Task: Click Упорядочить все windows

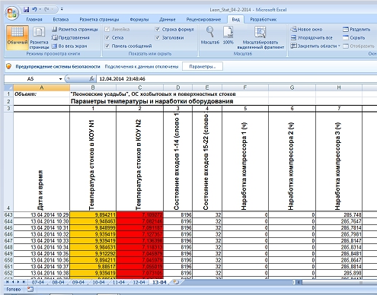Action: [312, 38]
